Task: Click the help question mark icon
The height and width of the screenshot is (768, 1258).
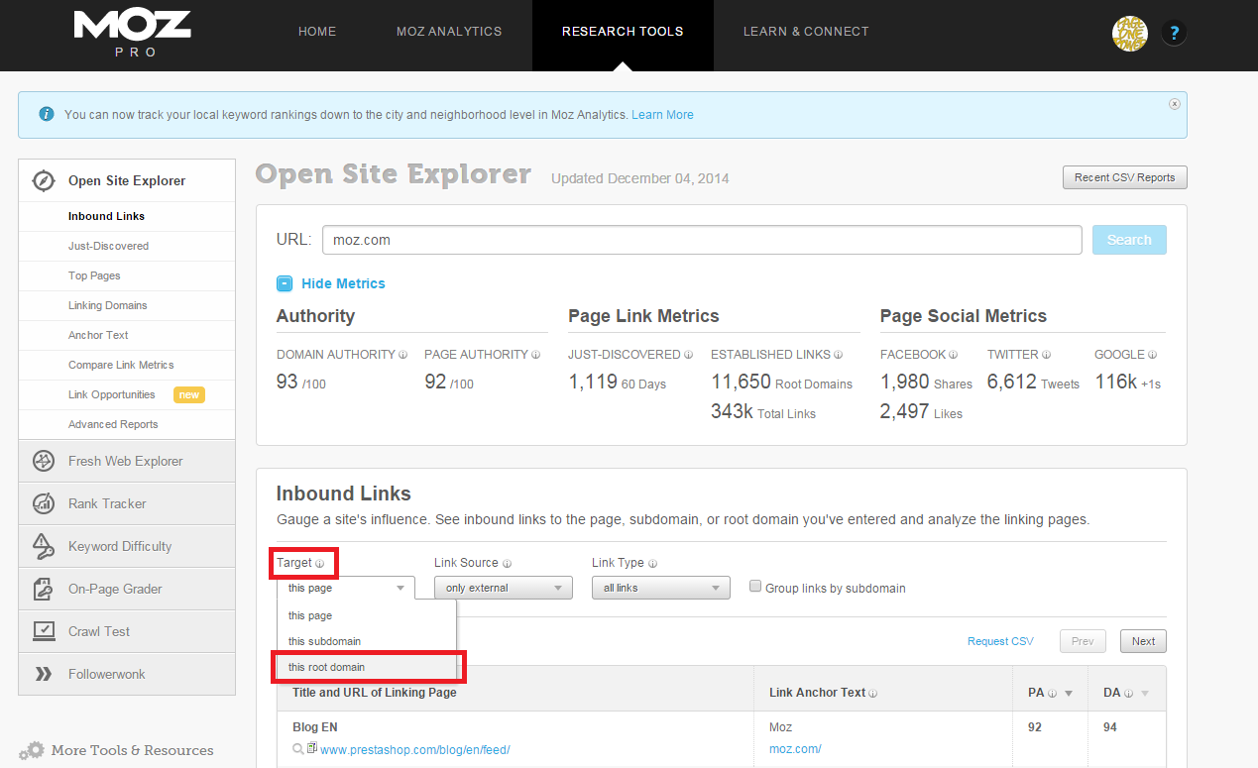Action: 1174,33
